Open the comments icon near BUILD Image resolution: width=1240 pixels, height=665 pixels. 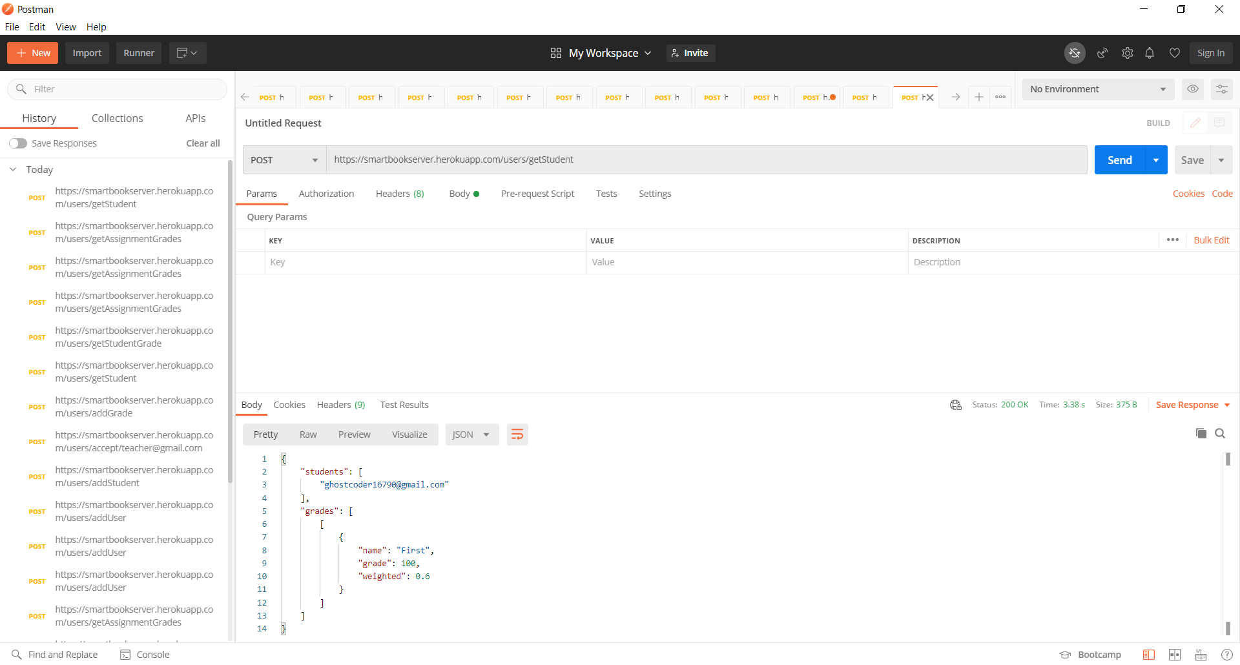pos(1219,123)
